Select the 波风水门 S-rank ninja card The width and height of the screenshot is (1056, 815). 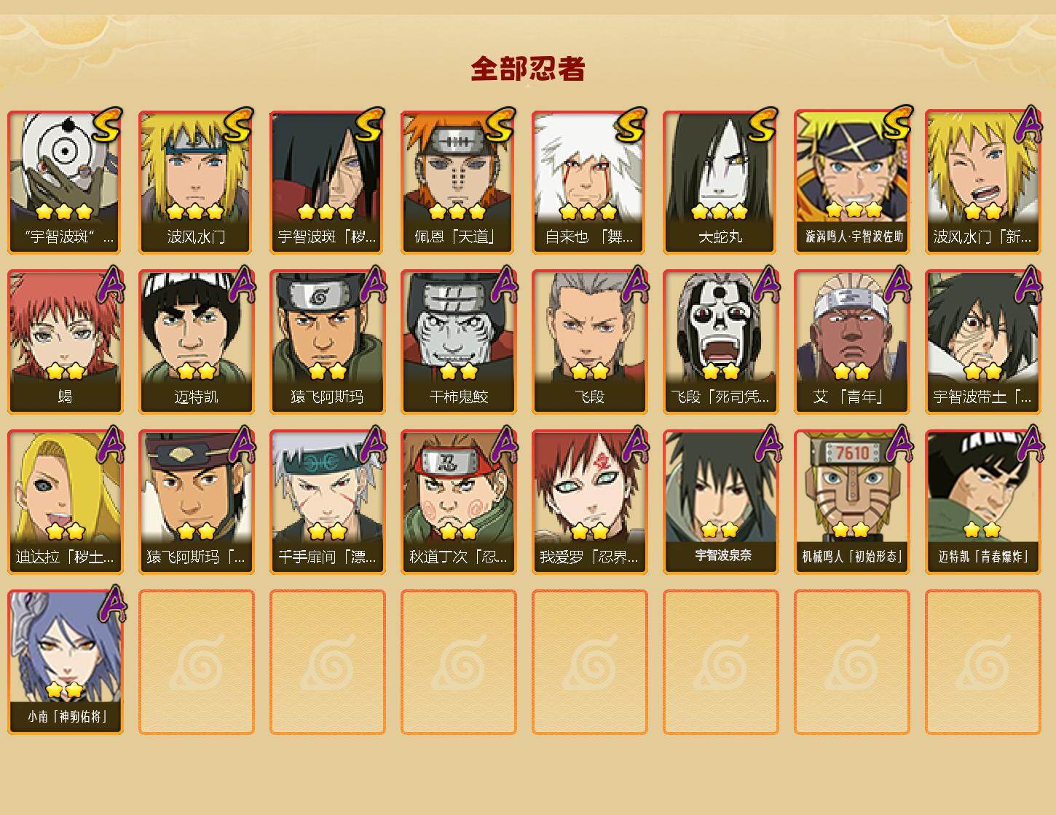coord(196,182)
